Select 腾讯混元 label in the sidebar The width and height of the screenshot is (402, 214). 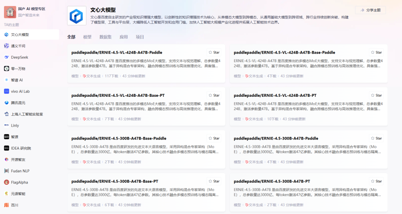(x=18, y=103)
